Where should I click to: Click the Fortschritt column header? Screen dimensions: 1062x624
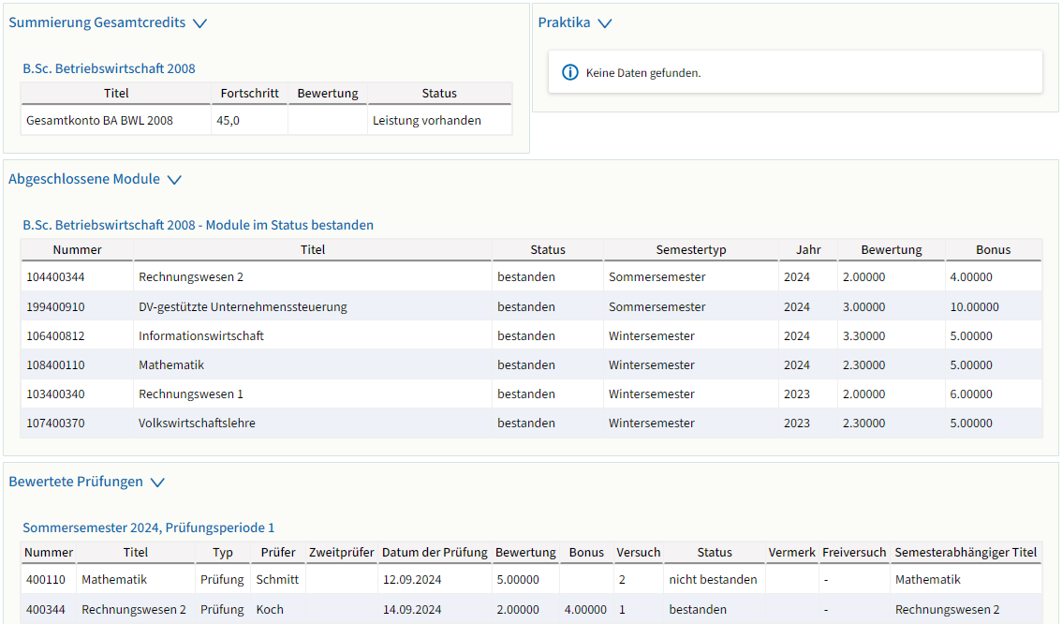[249, 93]
